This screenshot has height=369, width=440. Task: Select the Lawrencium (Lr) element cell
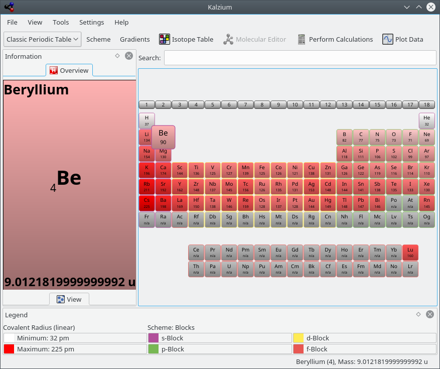coord(410,269)
